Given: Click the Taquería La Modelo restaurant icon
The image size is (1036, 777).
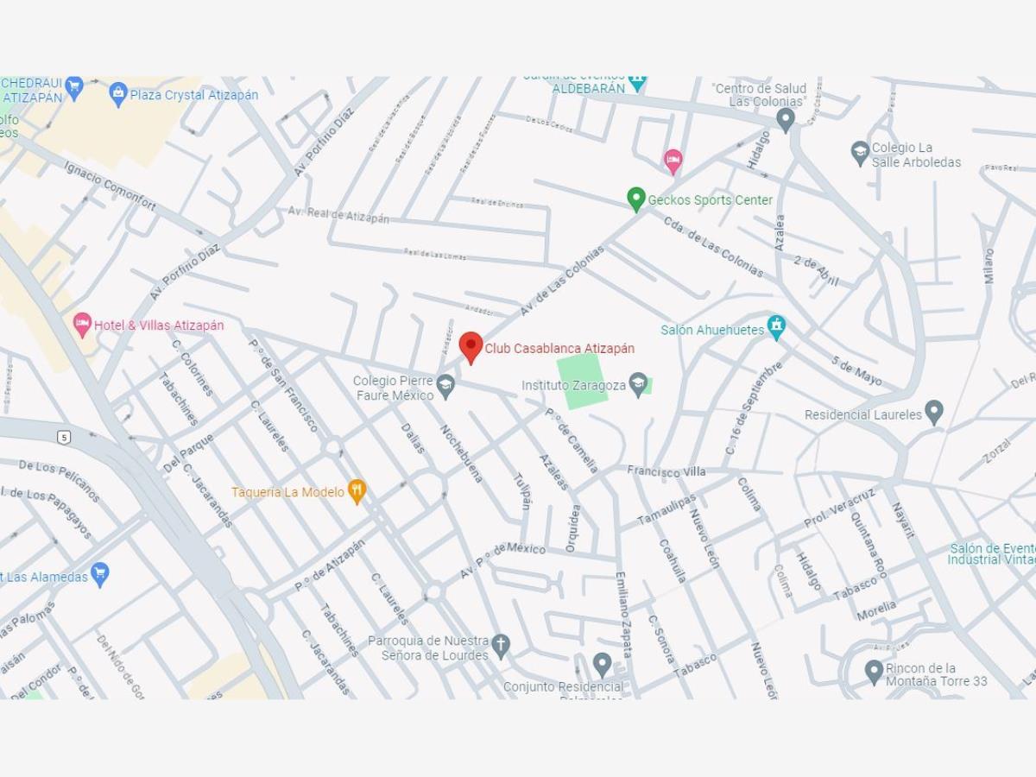Looking at the screenshot, I should pos(357,491).
